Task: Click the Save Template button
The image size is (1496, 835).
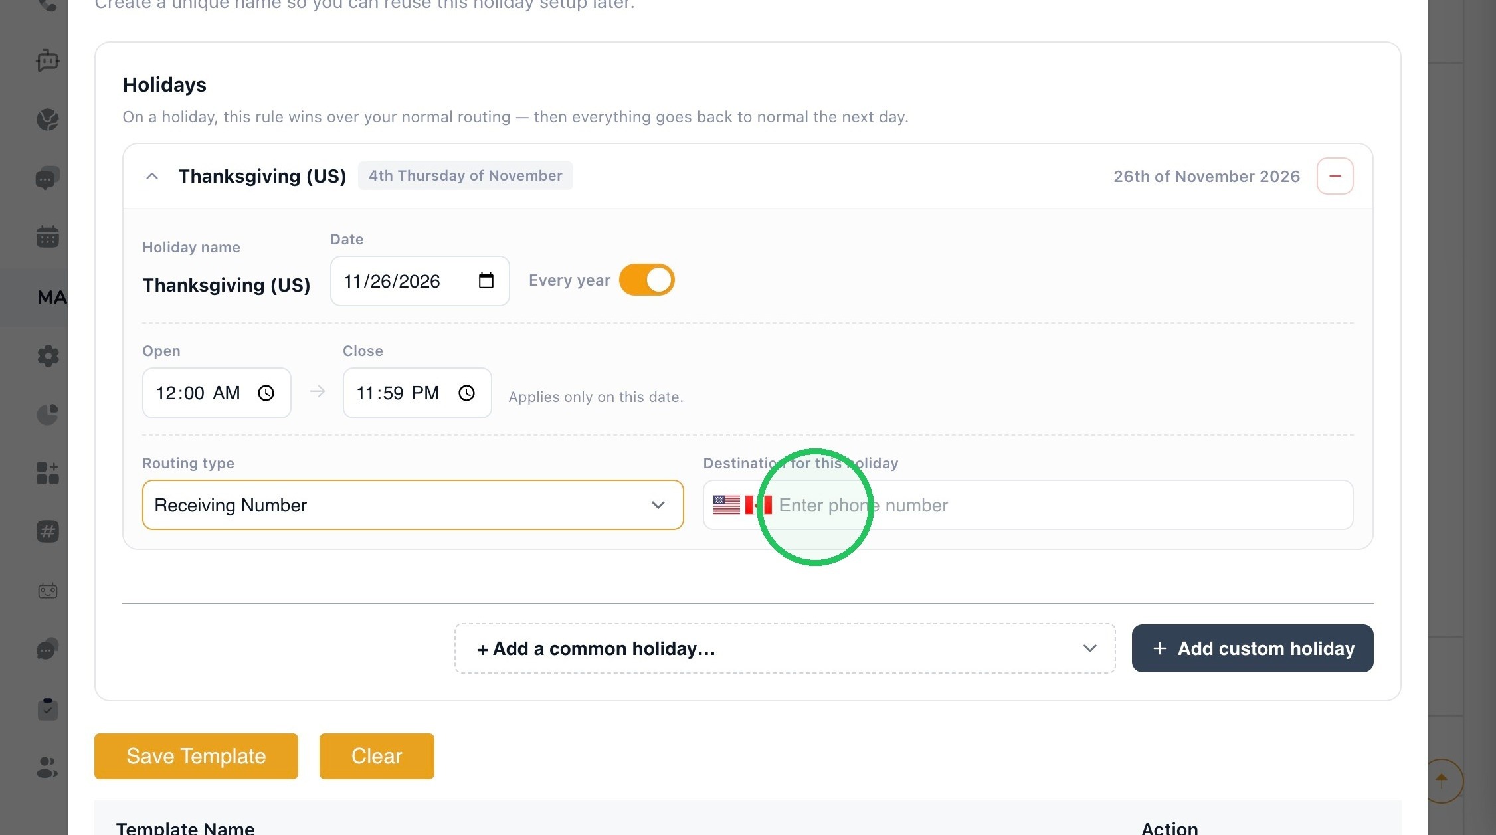Action: (196, 756)
